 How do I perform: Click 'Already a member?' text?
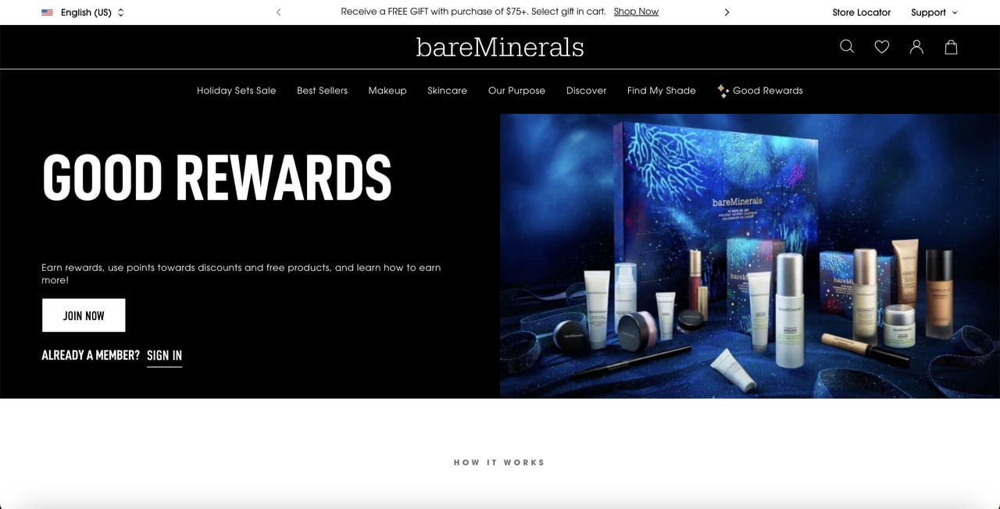click(91, 355)
